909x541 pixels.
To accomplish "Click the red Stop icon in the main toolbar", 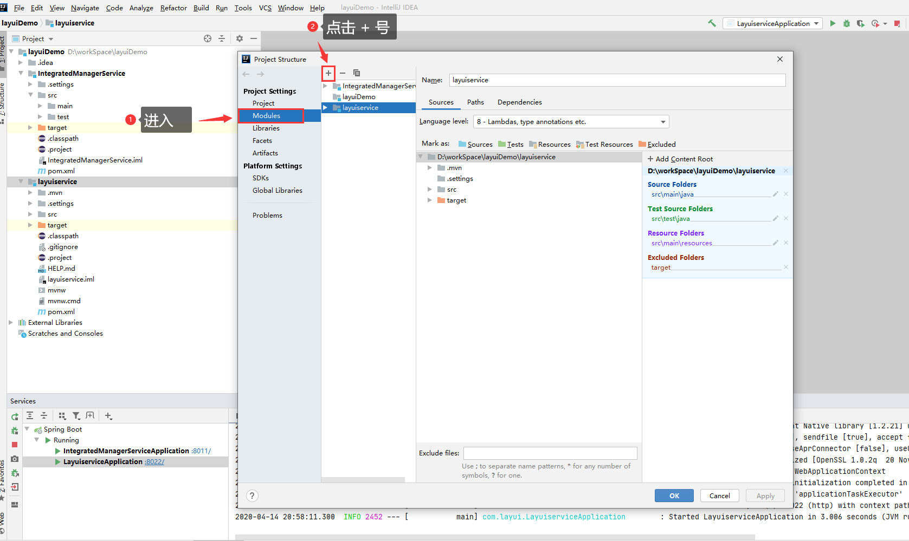I will pyautogui.click(x=897, y=23).
